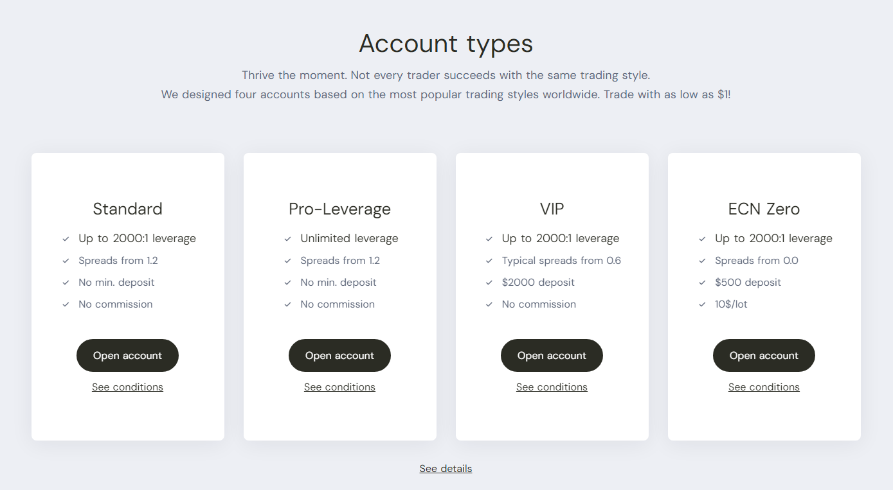Click checkmark beside Spreads from 0.0

pos(702,261)
